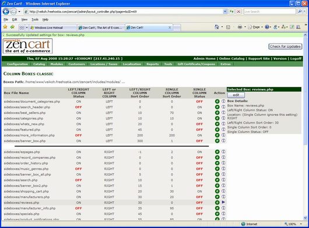Open the File menu
Image resolution: width=309 pixels, height=228 pixels.
[x=6, y=19]
